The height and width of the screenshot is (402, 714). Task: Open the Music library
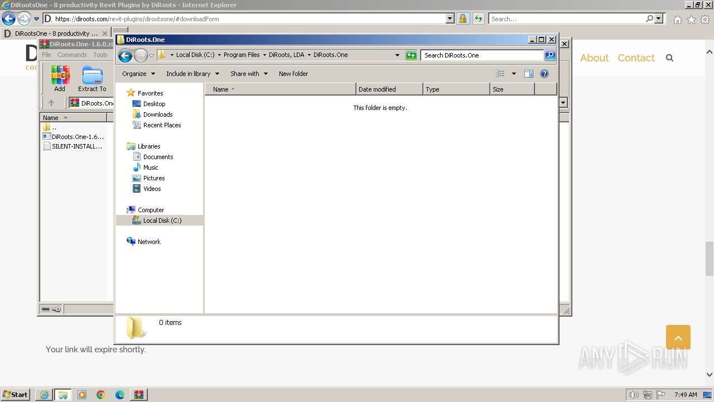[151, 167]
